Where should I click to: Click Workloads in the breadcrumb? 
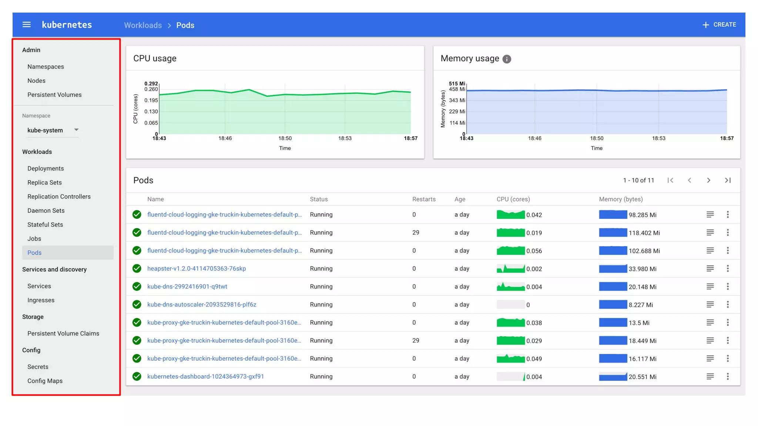(143, 25)
